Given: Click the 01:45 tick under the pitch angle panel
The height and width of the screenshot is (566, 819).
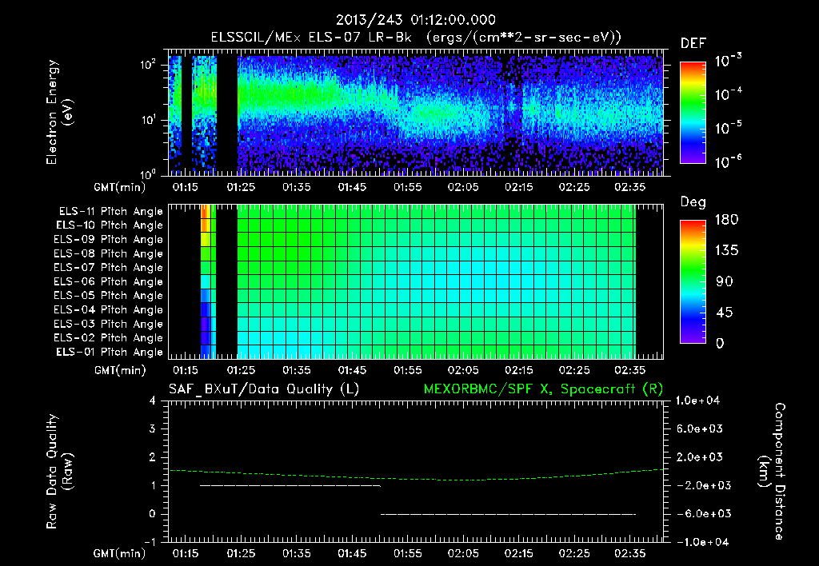Looking at the screenshot, I should pos(352,370).
